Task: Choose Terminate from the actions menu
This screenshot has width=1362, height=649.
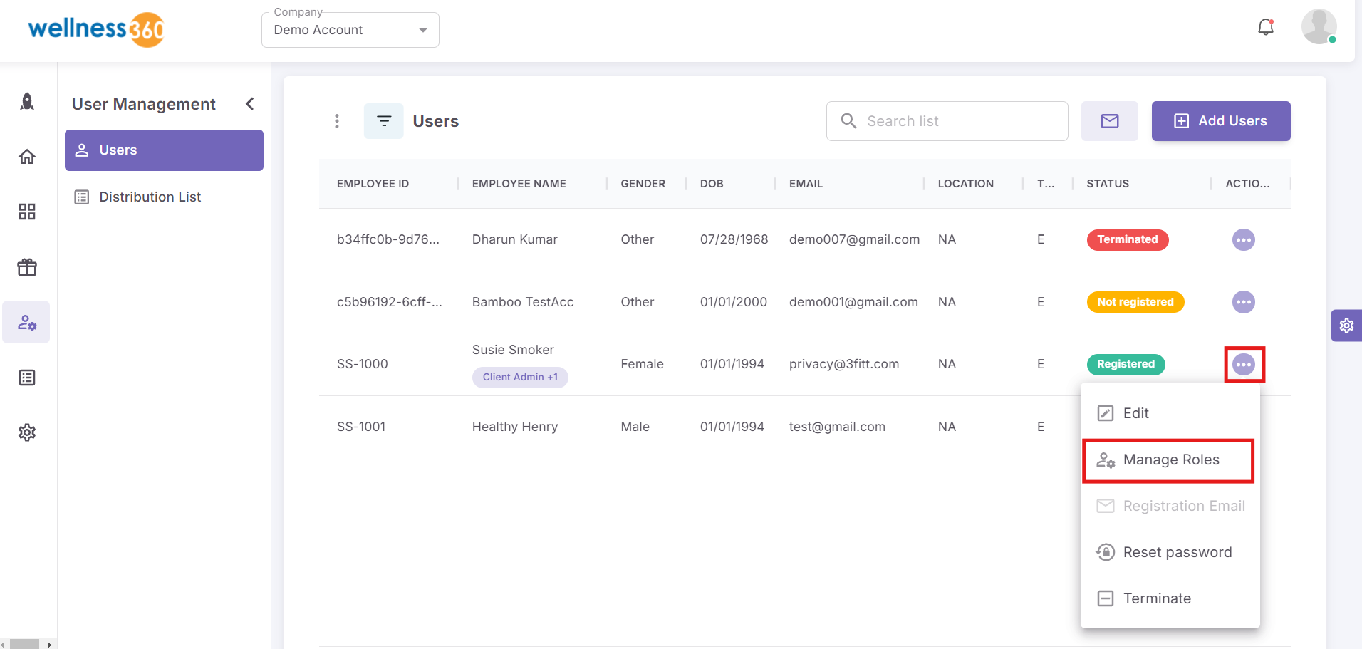Action: [x=1170, y=598]
